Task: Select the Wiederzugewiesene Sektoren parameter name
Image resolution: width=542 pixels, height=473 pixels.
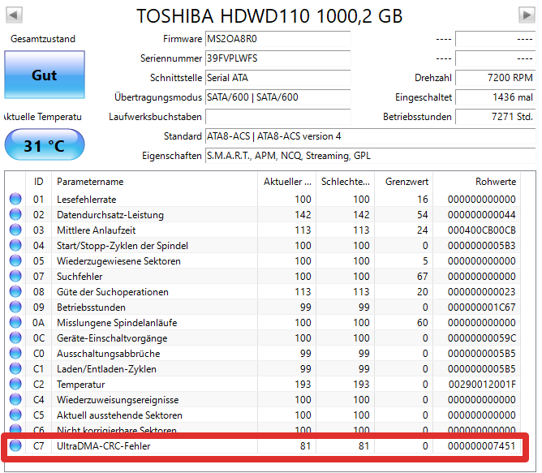Action: coord(118,261)
